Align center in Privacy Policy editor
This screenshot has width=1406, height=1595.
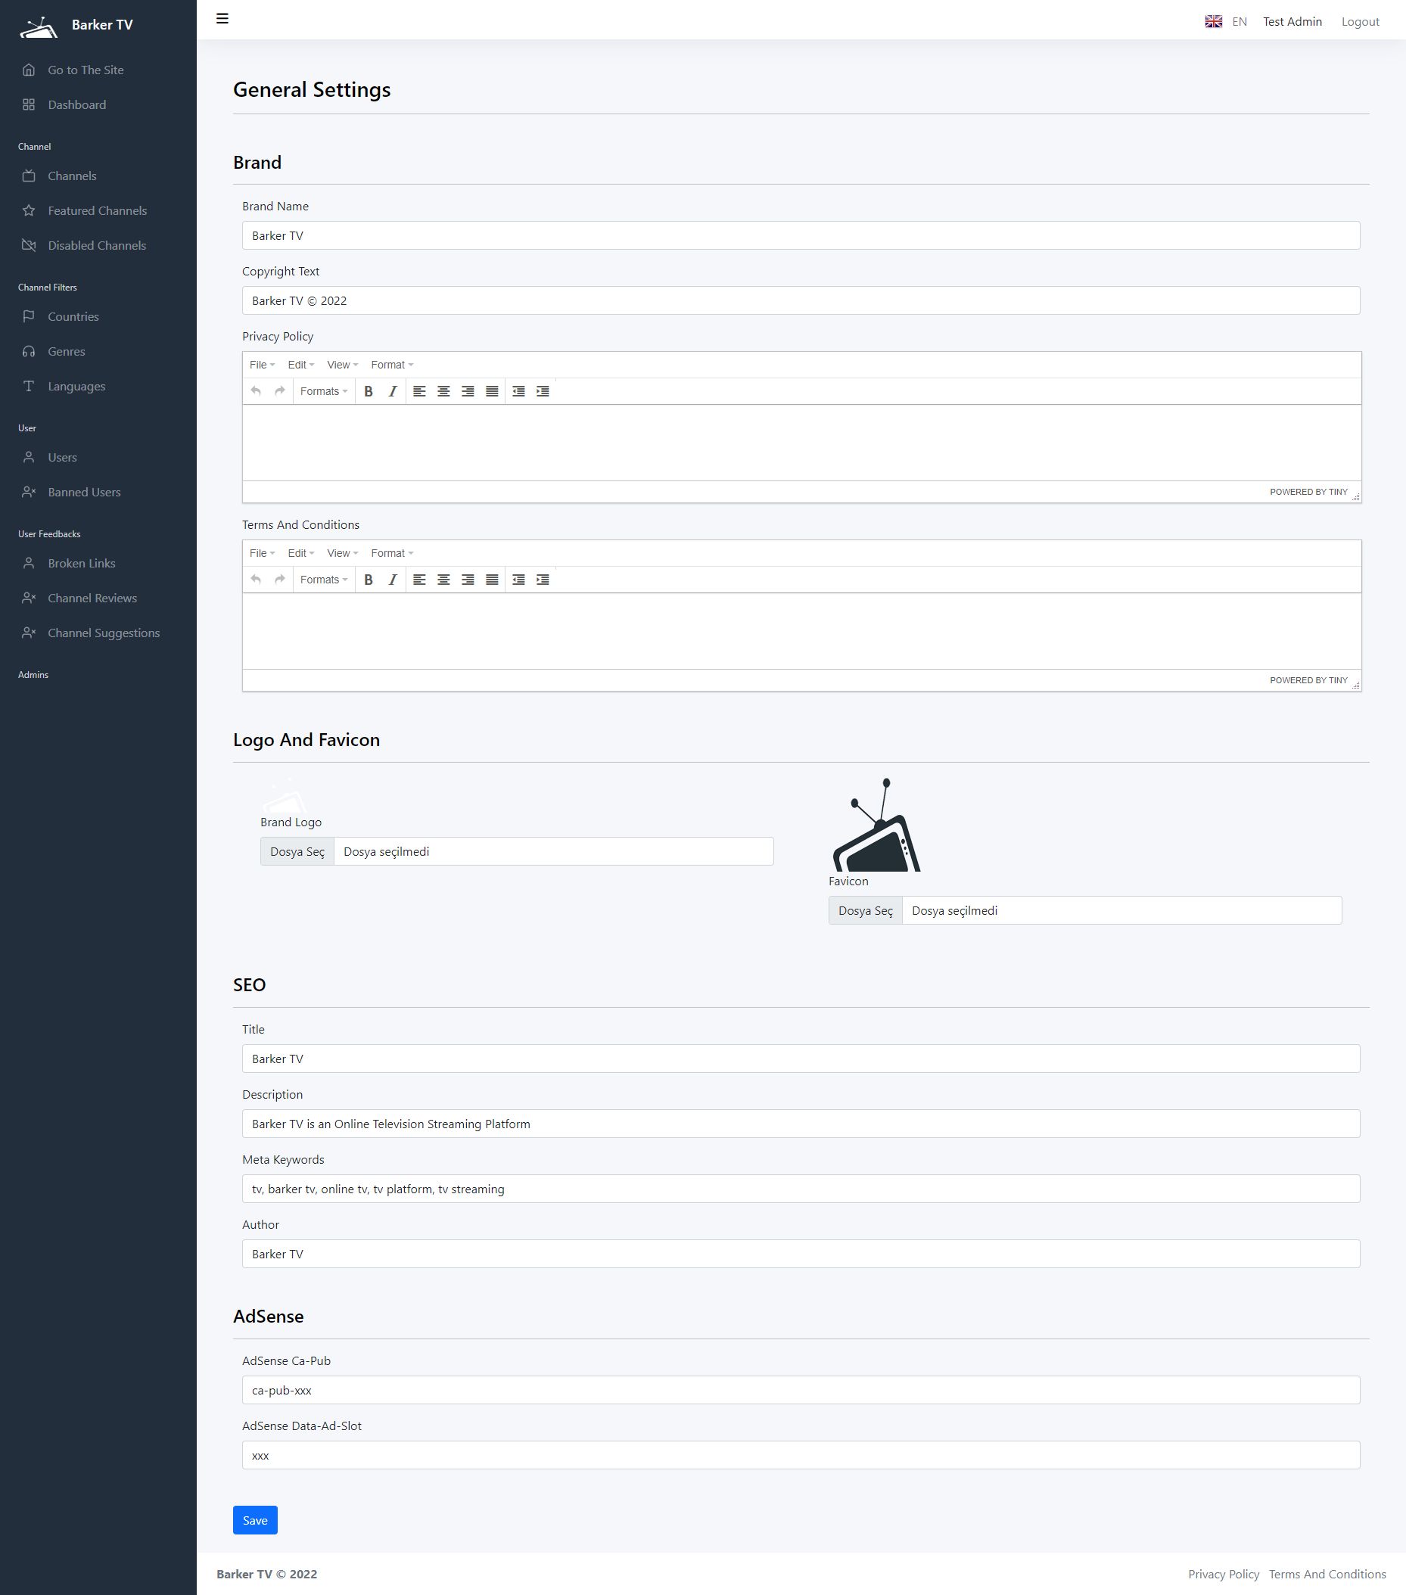(443, 391)
